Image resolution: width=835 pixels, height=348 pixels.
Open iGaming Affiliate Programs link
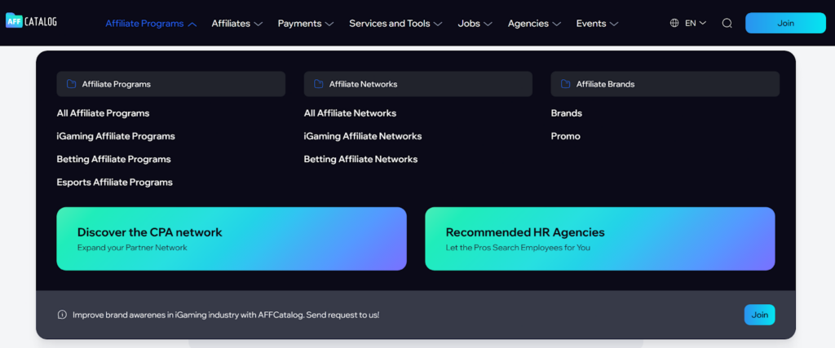pyautogui.click(x=116, y=136)
